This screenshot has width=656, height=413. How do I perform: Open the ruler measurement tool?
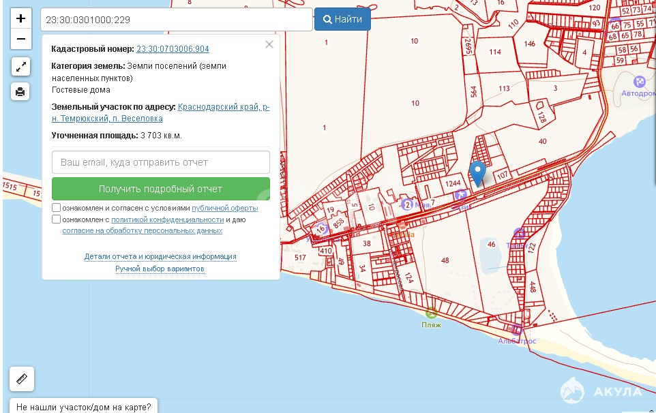(22, 379)
